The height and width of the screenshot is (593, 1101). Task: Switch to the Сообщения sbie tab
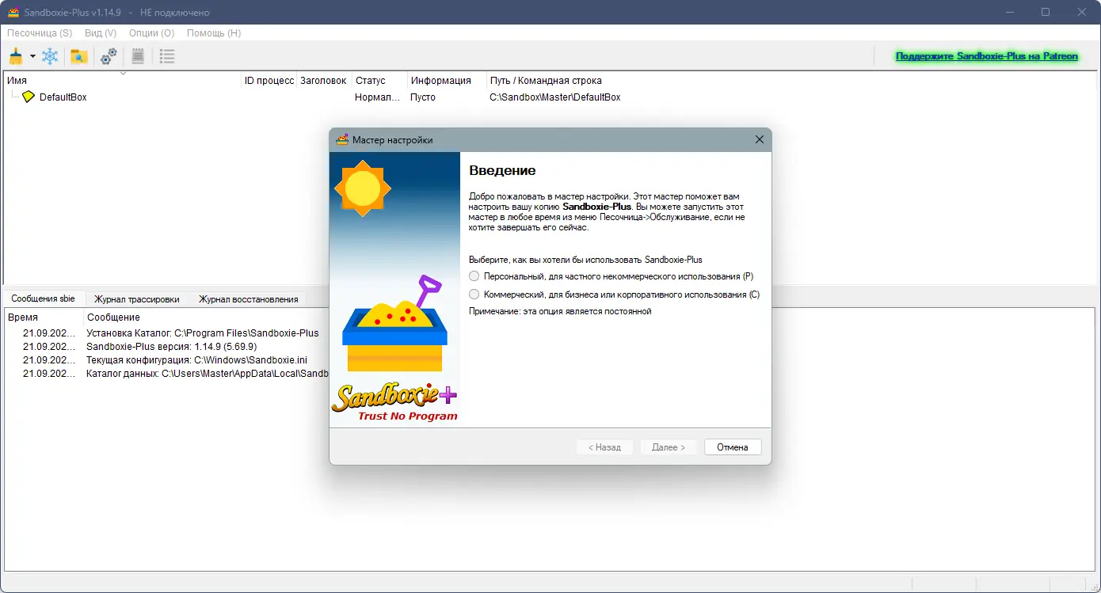coord(44,298)
